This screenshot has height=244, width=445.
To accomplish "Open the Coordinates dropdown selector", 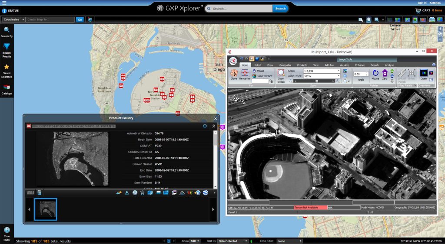I will click(x=14, y=20).
